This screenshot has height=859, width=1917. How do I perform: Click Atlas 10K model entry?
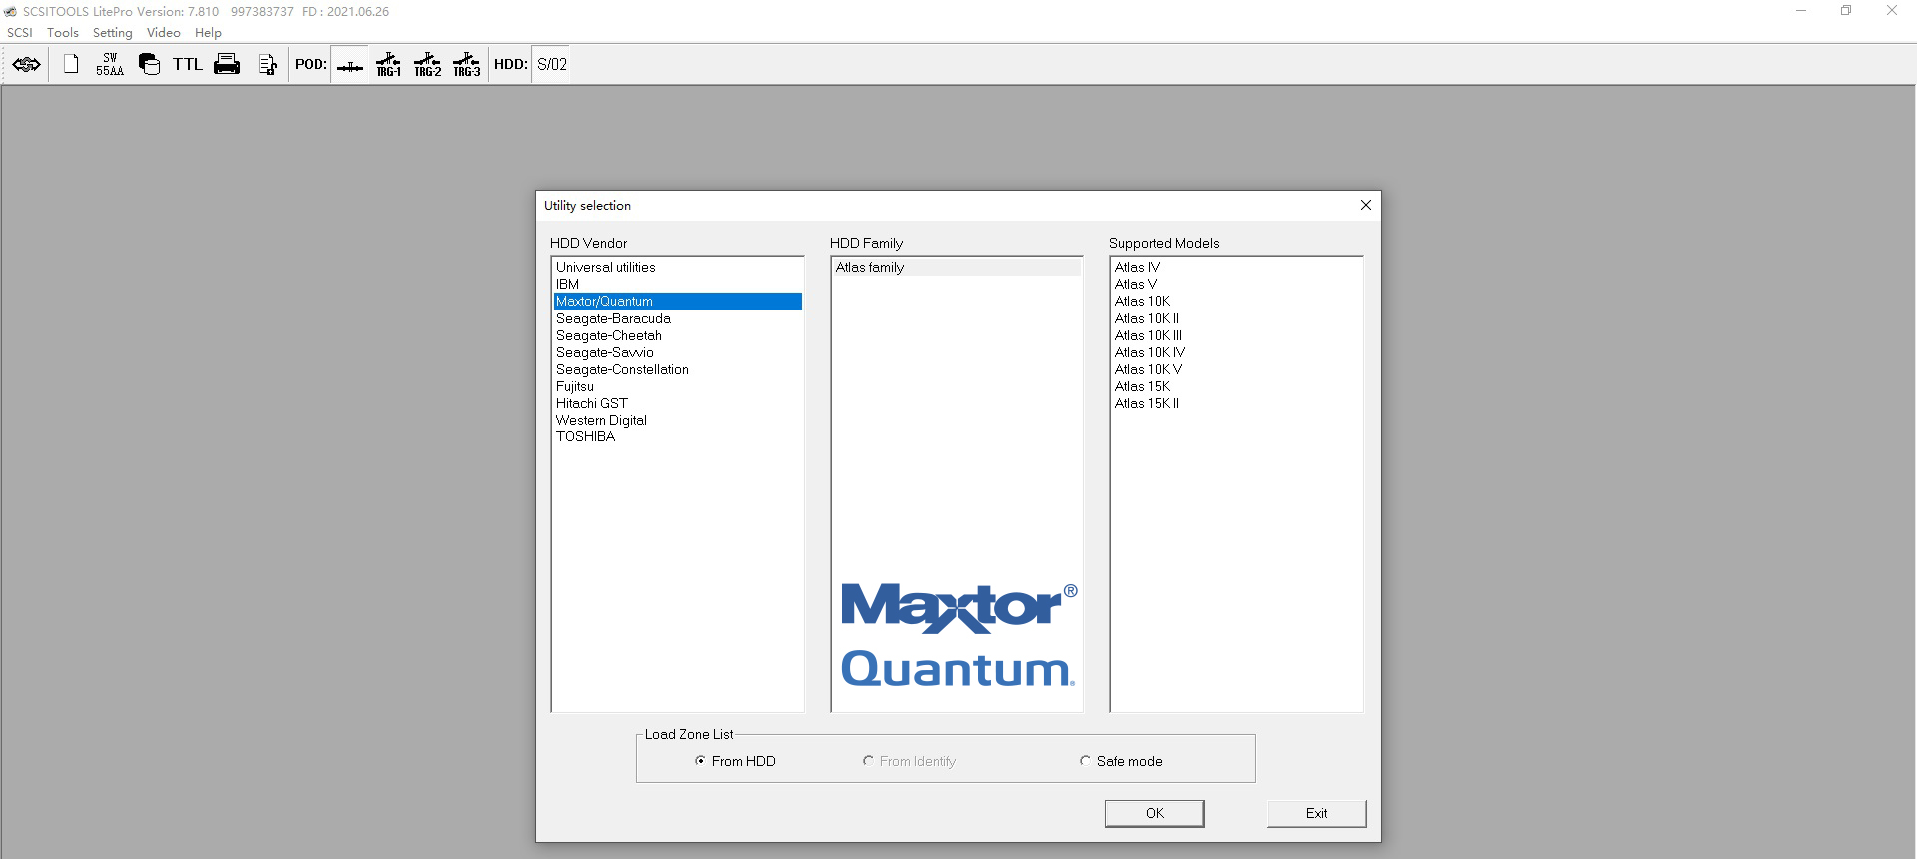(x=1236, y=301)
